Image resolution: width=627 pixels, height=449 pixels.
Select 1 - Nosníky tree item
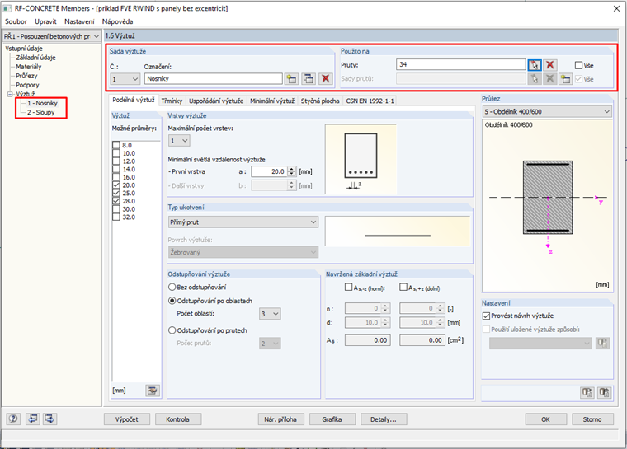[42, 103]
